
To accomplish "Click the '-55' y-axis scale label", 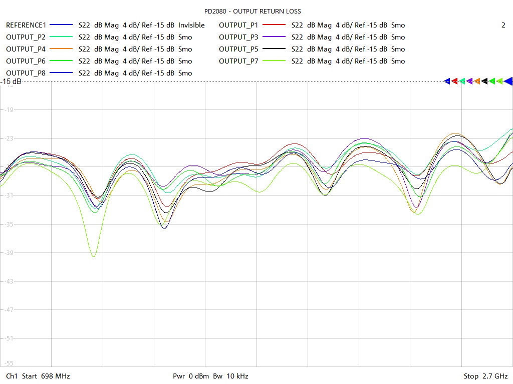I will [9, 363].
